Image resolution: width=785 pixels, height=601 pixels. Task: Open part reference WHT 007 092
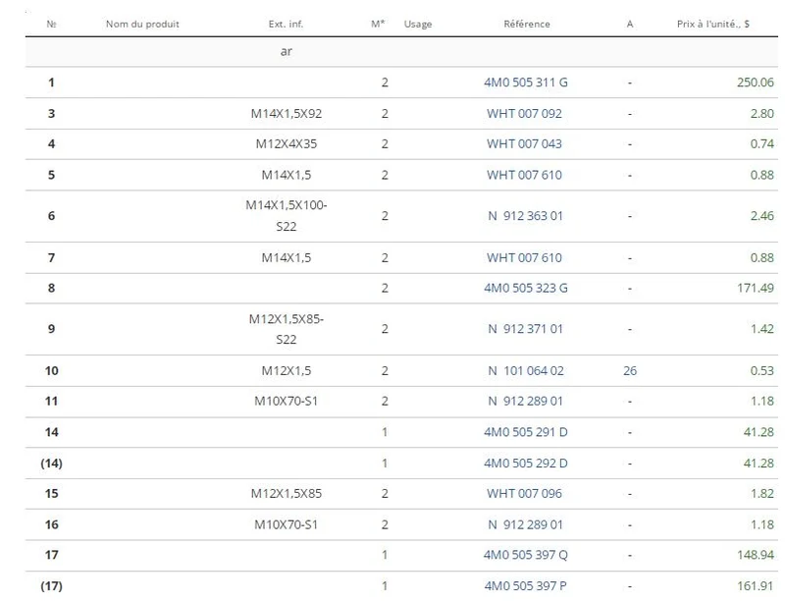(x=524, y=114)
